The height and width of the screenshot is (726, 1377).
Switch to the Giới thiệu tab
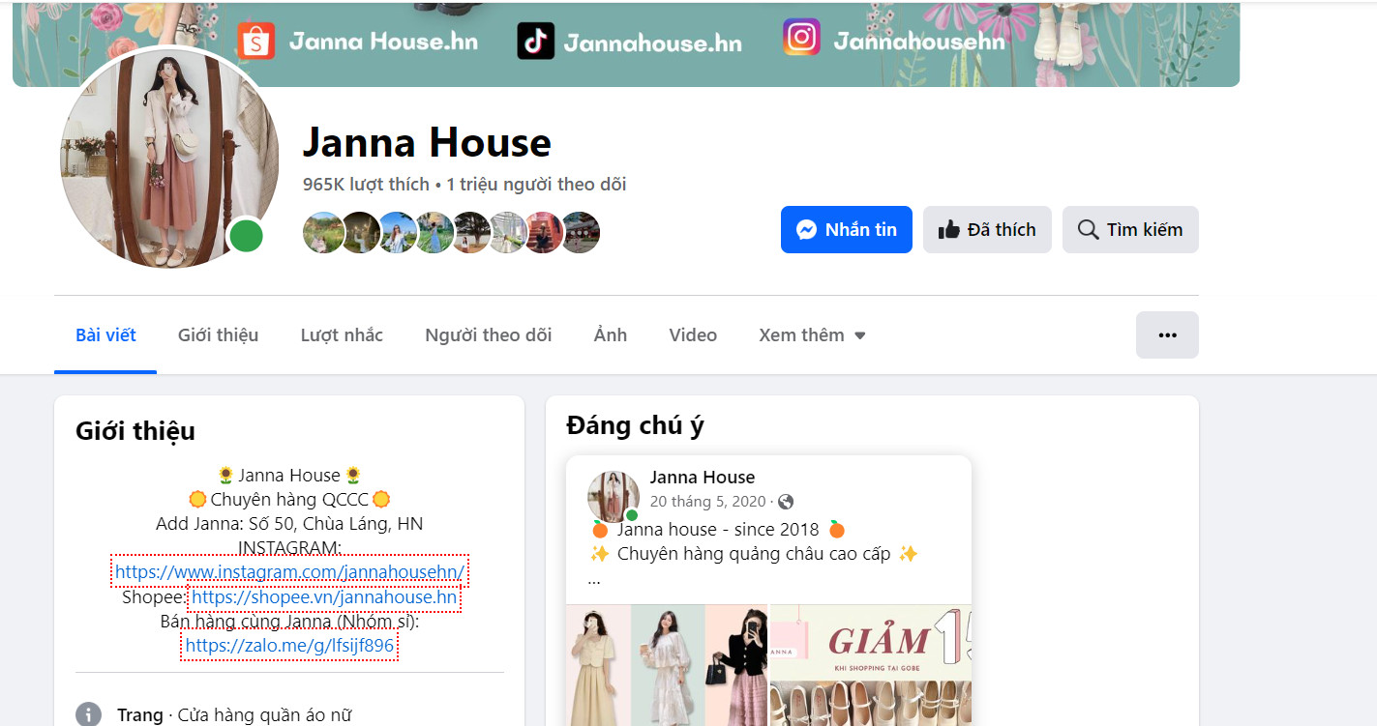[218, 335]
